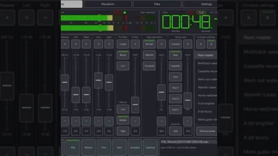Screen dimensions: 278x156
Task: Enable the Cut mode
Action: click(122, 66)
